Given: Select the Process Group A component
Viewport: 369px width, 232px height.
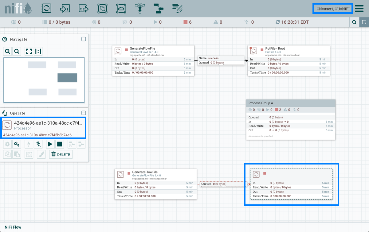Looking at the screenshot, I should [290, 103].
